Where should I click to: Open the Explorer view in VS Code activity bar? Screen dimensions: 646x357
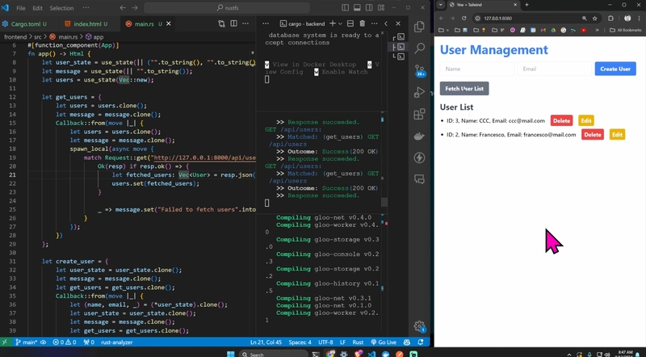(419, 27)
